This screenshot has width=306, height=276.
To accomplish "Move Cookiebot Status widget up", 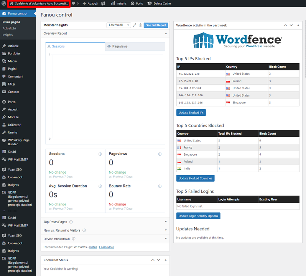I will 153,260.
